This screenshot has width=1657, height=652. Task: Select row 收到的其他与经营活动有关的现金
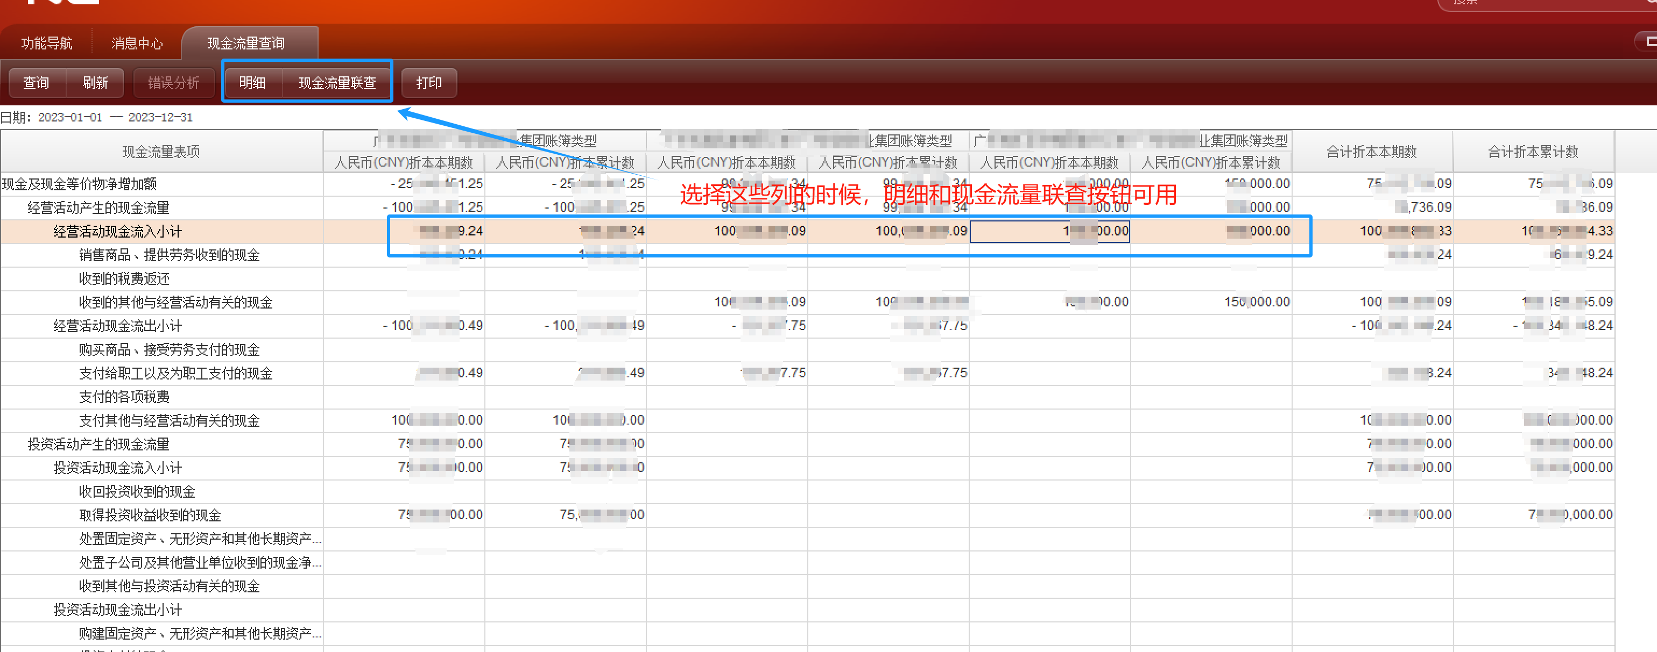coord(807,302)
